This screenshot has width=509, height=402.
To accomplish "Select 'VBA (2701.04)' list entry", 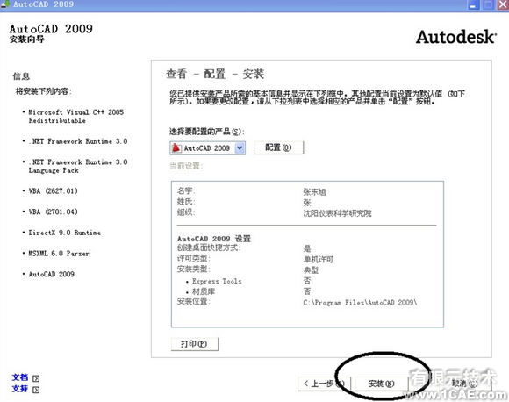I will pos(54,212).
